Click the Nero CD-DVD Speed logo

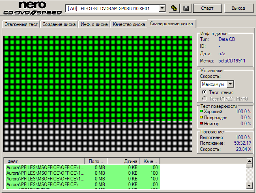point(32,8)
